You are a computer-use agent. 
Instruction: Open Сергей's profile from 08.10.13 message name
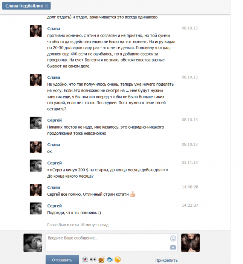click(55, 120)
